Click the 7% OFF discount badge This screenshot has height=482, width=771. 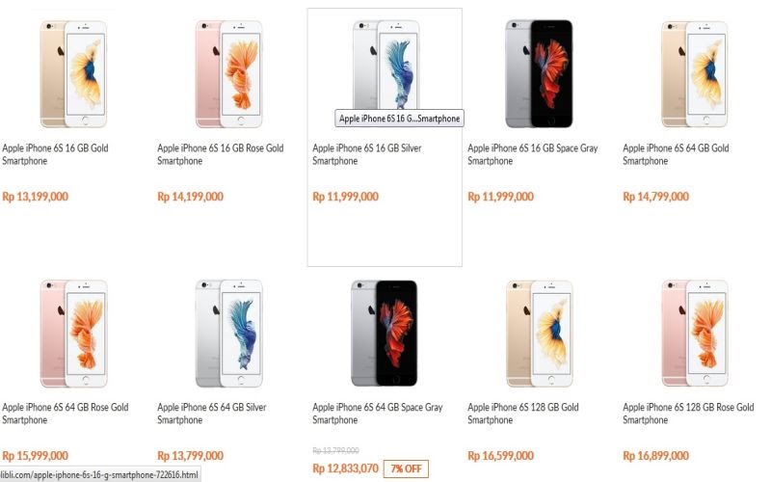click(x=406, y=469)
